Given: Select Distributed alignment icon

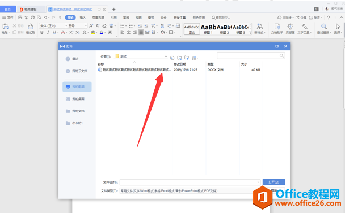Looking at the screenshot, I should click(148, 32).
